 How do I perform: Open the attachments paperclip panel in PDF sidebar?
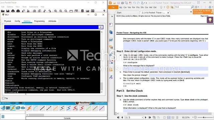tap(111, 55)
